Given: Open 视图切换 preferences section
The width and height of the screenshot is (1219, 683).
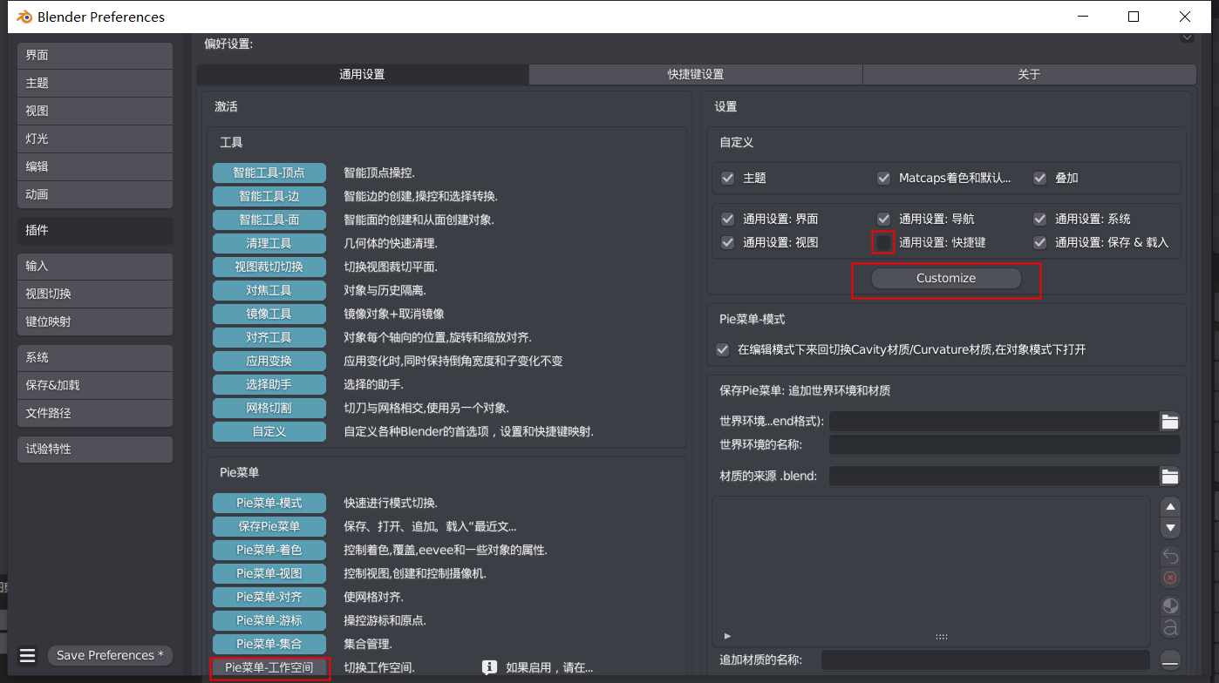Looking at the screenshot, I should (x=94, y=294).
